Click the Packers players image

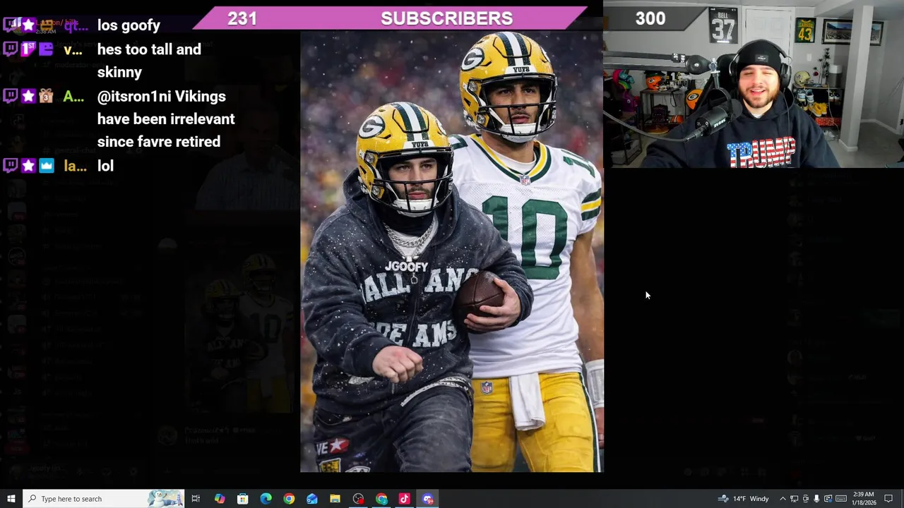pyautogui.click(x=452, y=251)
